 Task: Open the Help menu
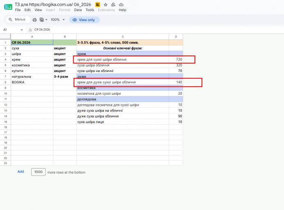pos(123,10)
